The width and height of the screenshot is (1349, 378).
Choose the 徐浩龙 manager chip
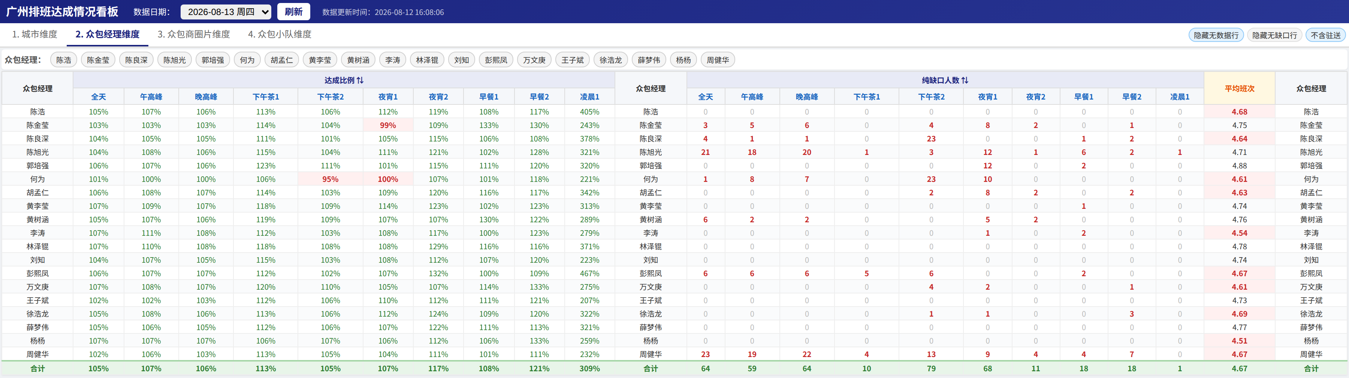tap(611, 60)
